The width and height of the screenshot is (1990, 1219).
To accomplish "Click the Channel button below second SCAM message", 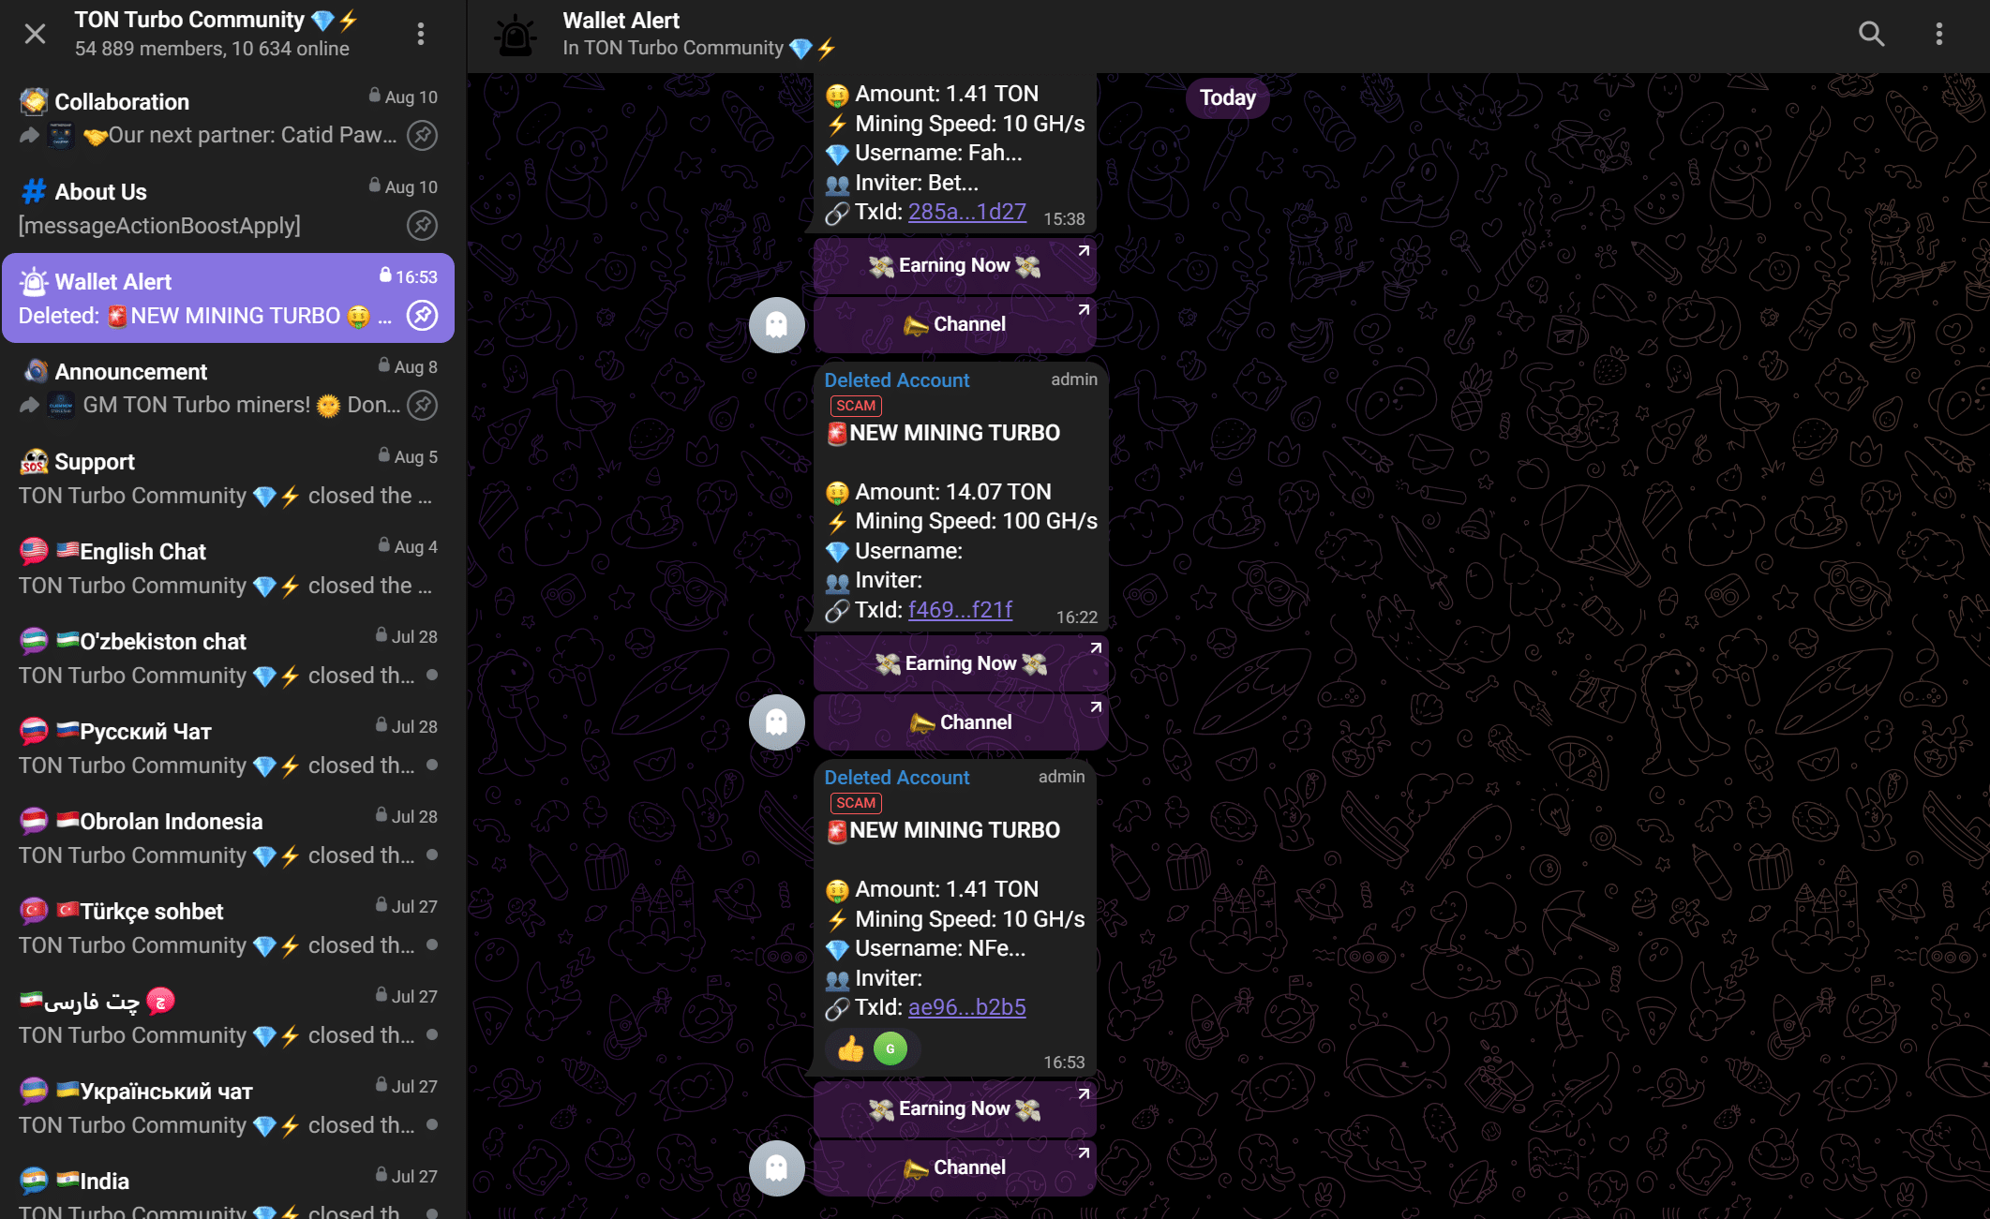I will [x=955, y=1167].
